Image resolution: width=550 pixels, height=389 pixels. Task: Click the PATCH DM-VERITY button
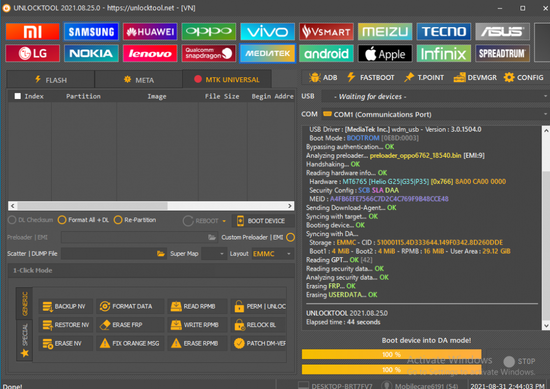click(x=258, y=343)
